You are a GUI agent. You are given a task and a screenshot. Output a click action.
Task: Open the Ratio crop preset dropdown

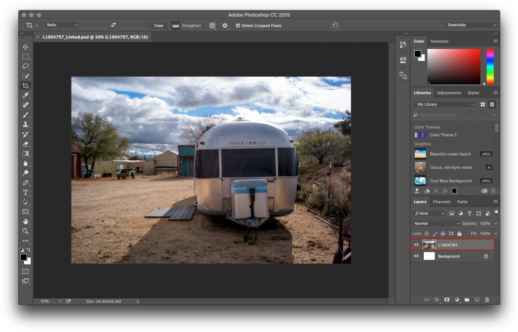tap(61, 25)
